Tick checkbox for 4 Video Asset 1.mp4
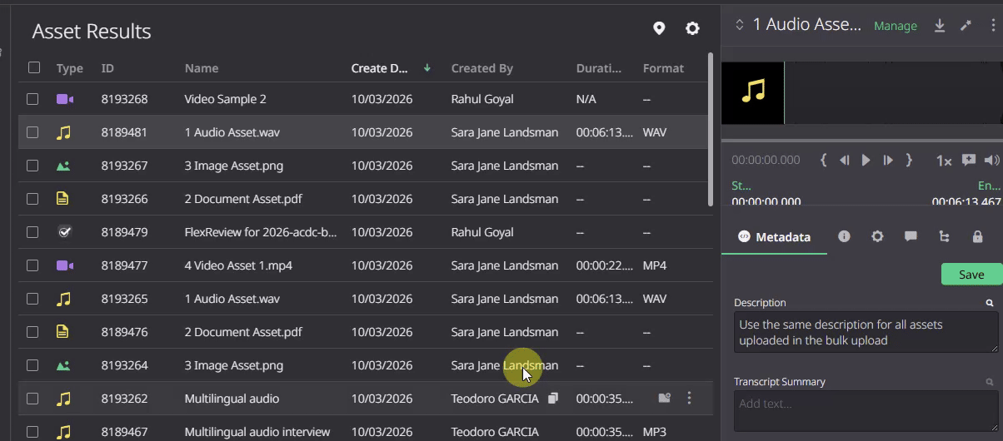This screenshot has height=441, width=1003. (32, 265)
